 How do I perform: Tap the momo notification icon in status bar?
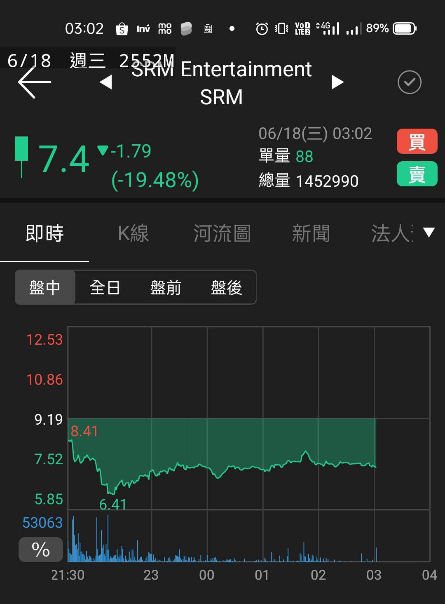(165, 28)
